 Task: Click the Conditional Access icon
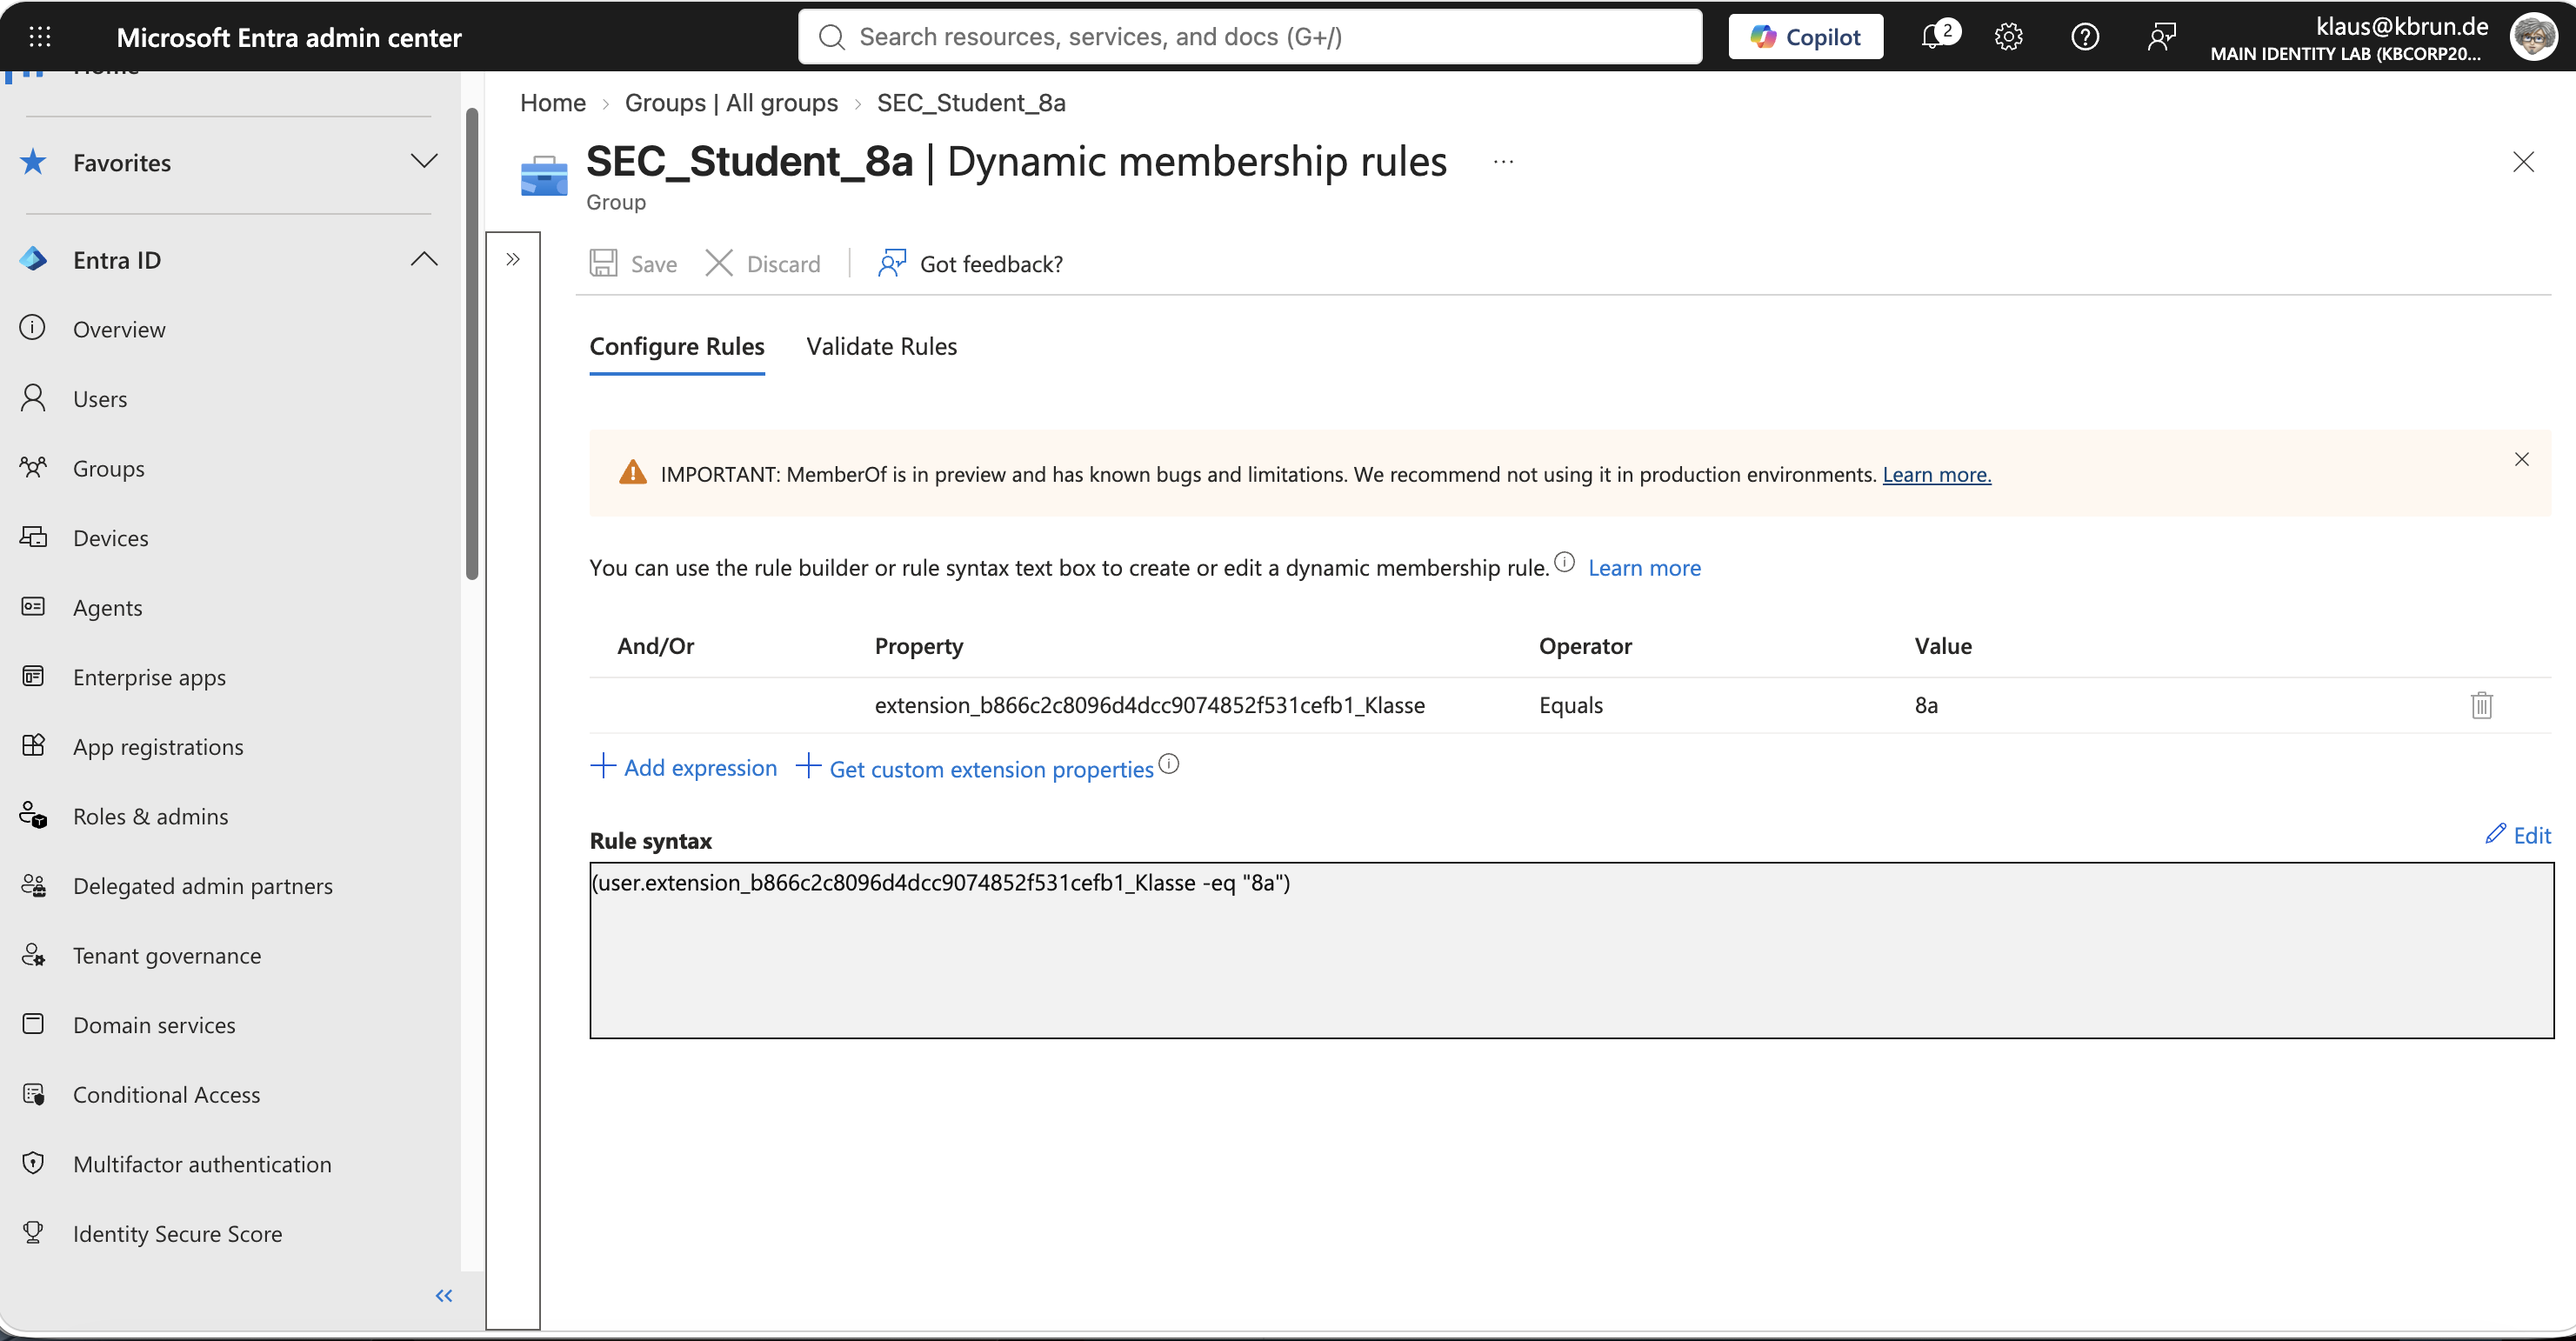click(x=33, y=1093)
